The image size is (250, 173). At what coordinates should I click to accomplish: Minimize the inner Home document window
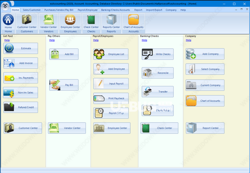click(x=236, y=10)
